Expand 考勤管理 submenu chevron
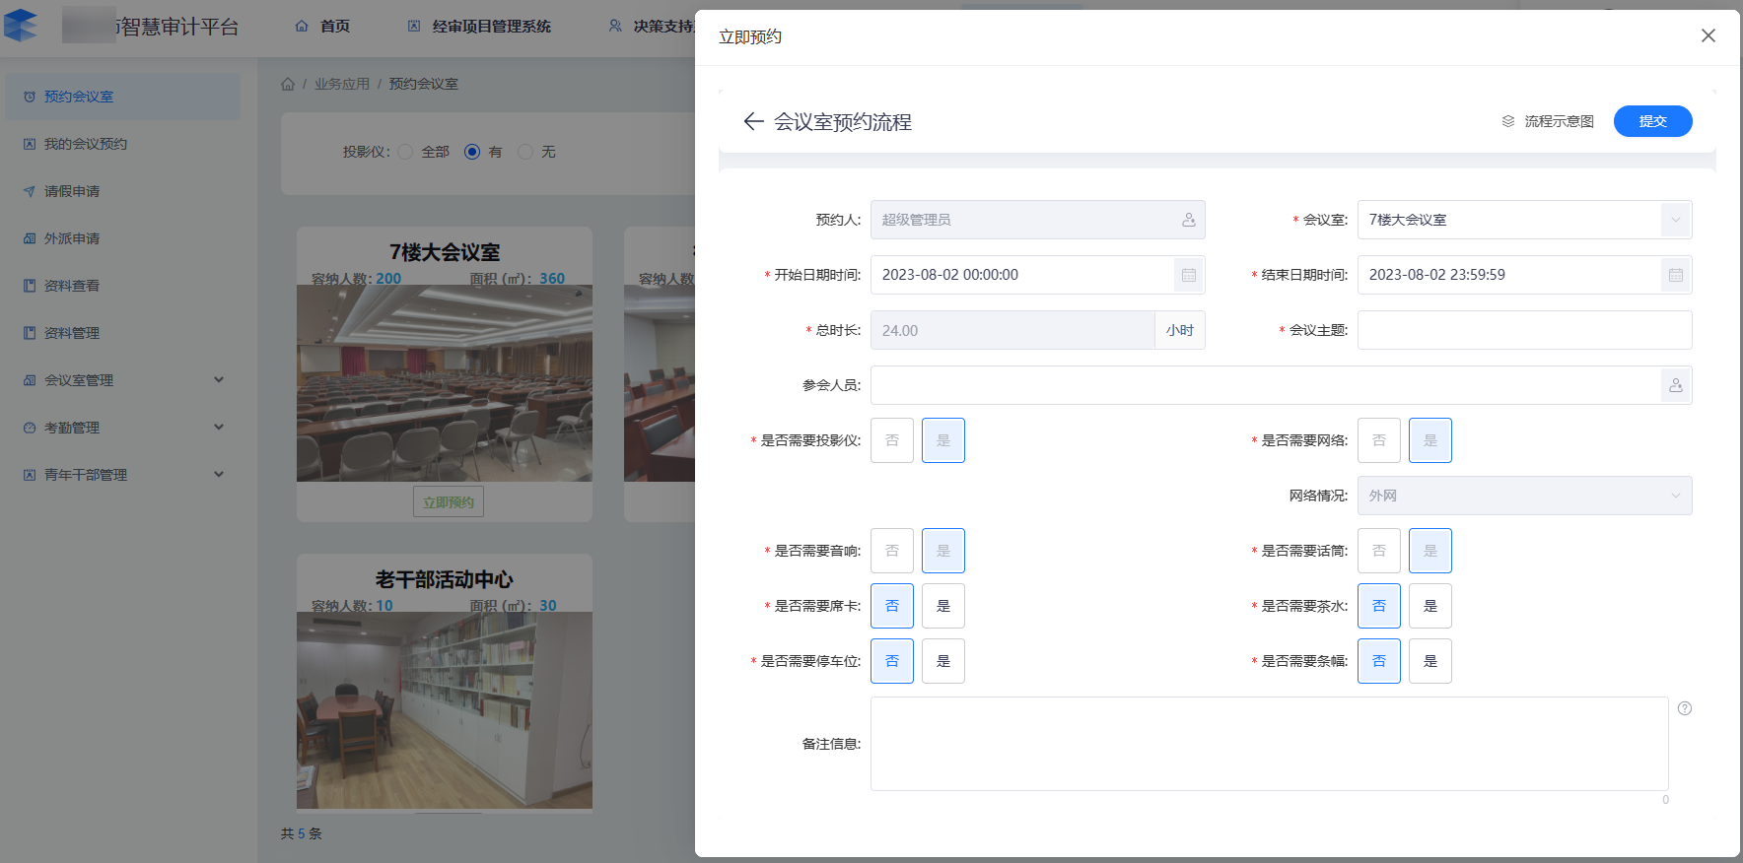 219,427
